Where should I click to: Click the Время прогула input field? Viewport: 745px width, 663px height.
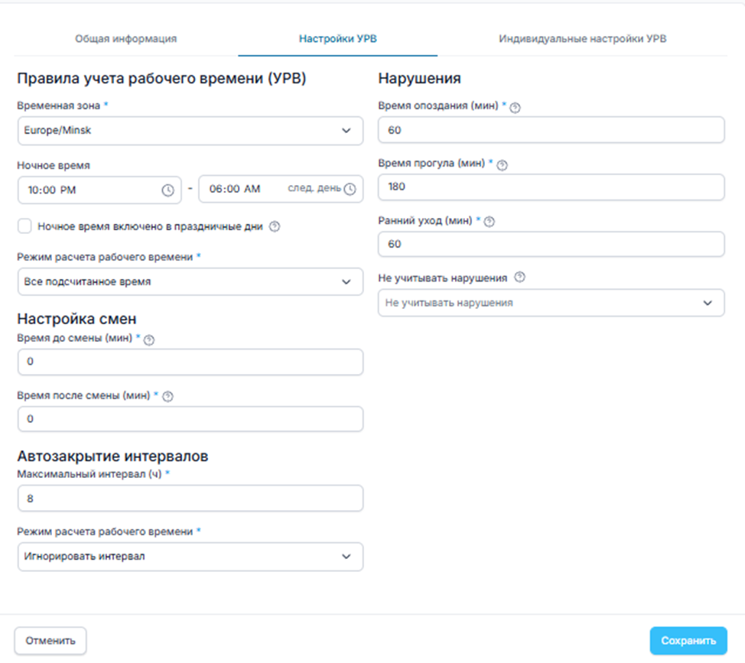coord(551,187)
